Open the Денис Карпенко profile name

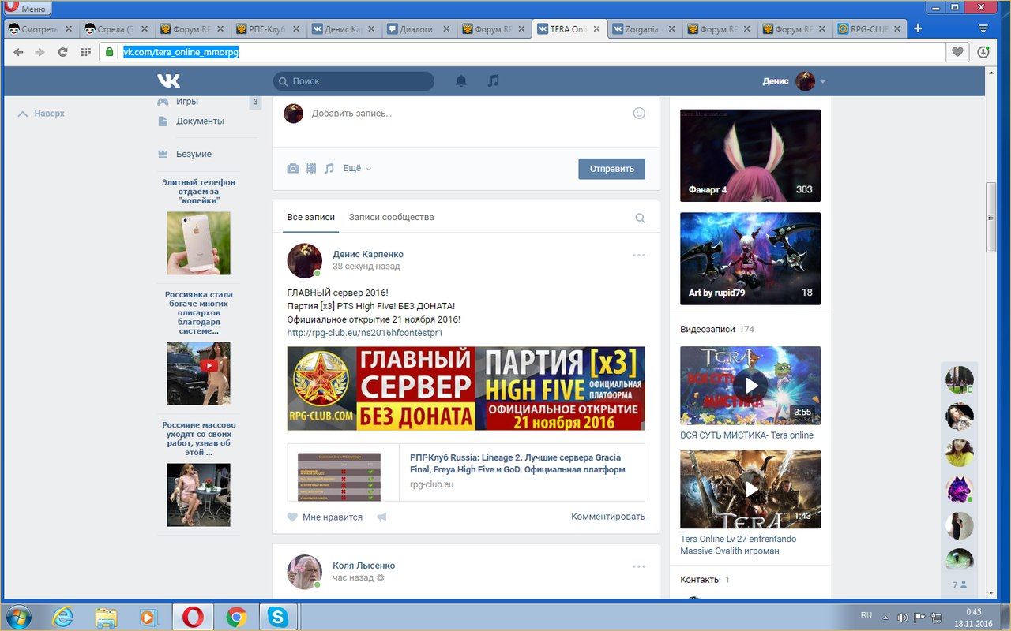click(x=368, y=255)
